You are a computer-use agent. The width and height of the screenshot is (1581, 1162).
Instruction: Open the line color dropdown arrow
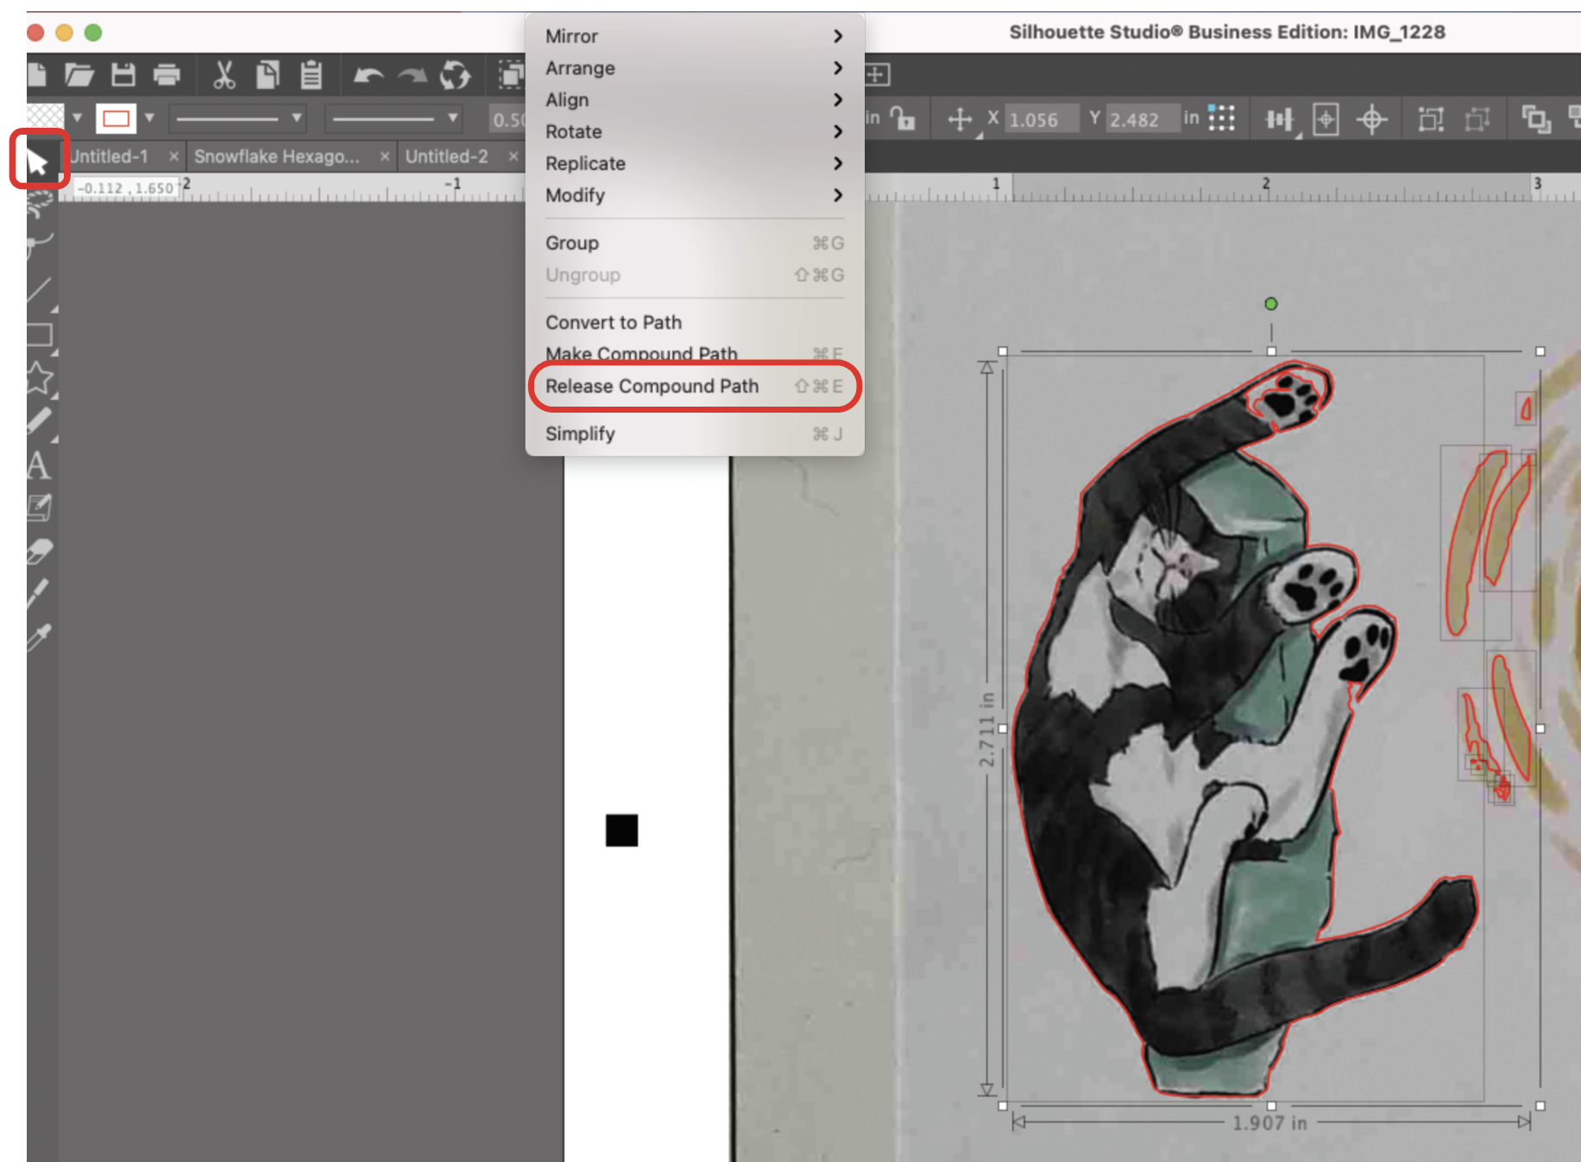149,117
